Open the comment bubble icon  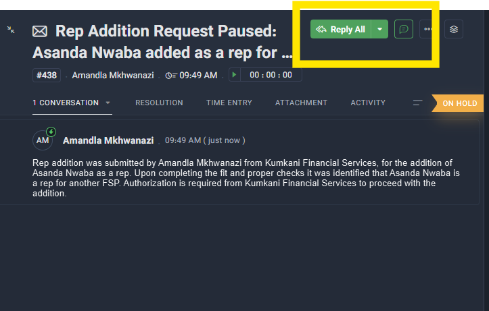[x=404, y=29]
